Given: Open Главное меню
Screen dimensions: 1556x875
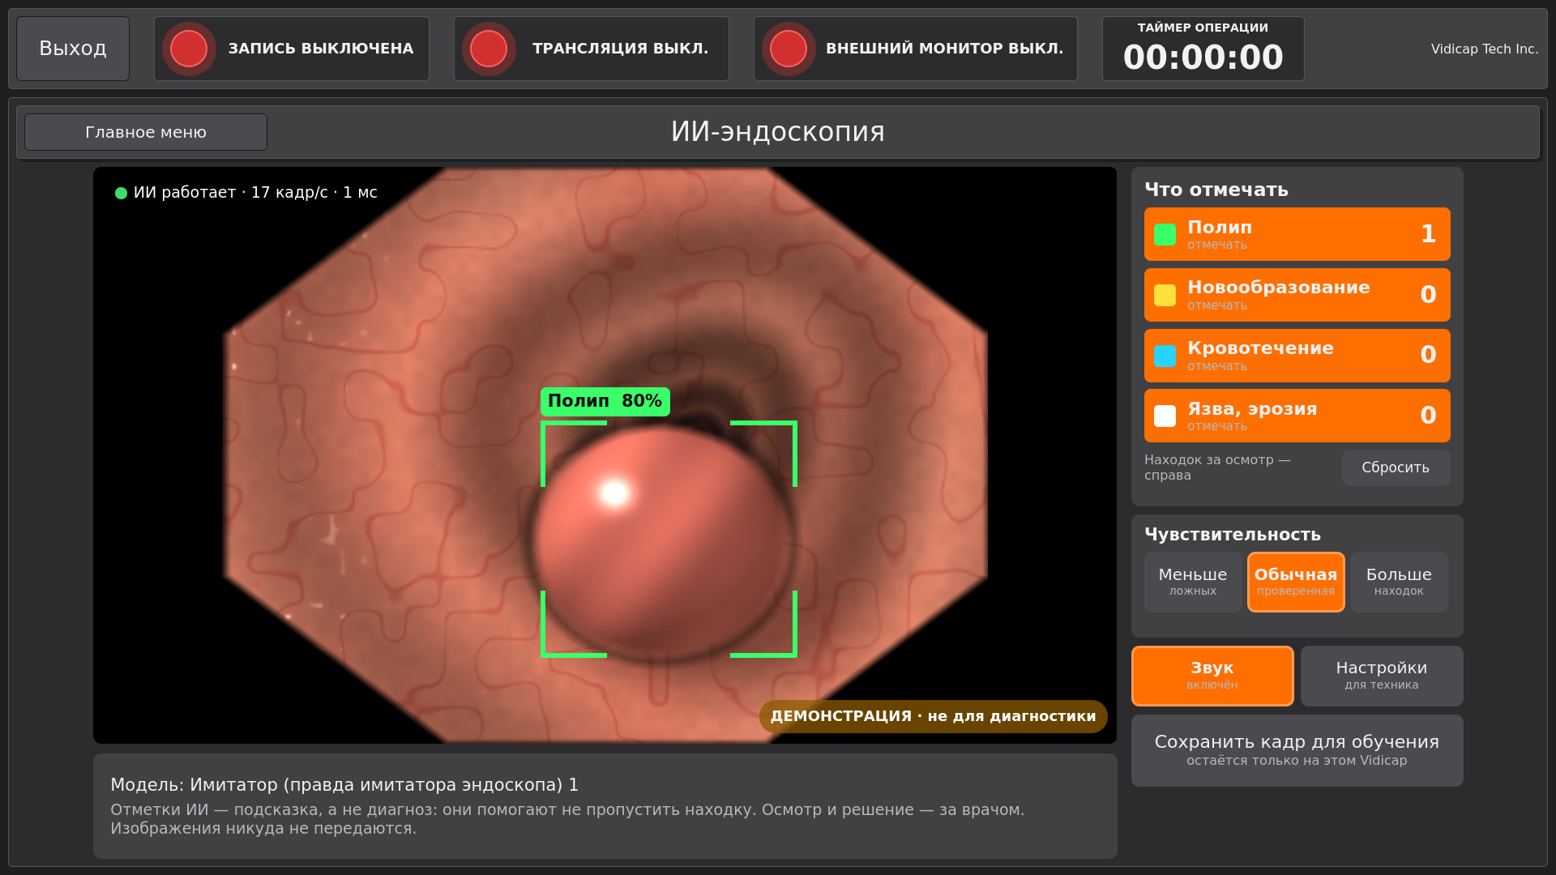Looking at the screenshot, I should coord(146,132).
